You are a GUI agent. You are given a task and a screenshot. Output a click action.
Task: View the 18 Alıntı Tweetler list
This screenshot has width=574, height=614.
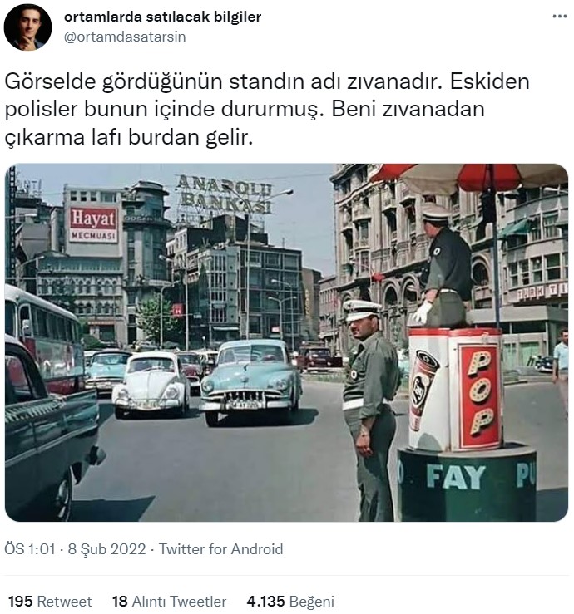[x=170, y=601]
